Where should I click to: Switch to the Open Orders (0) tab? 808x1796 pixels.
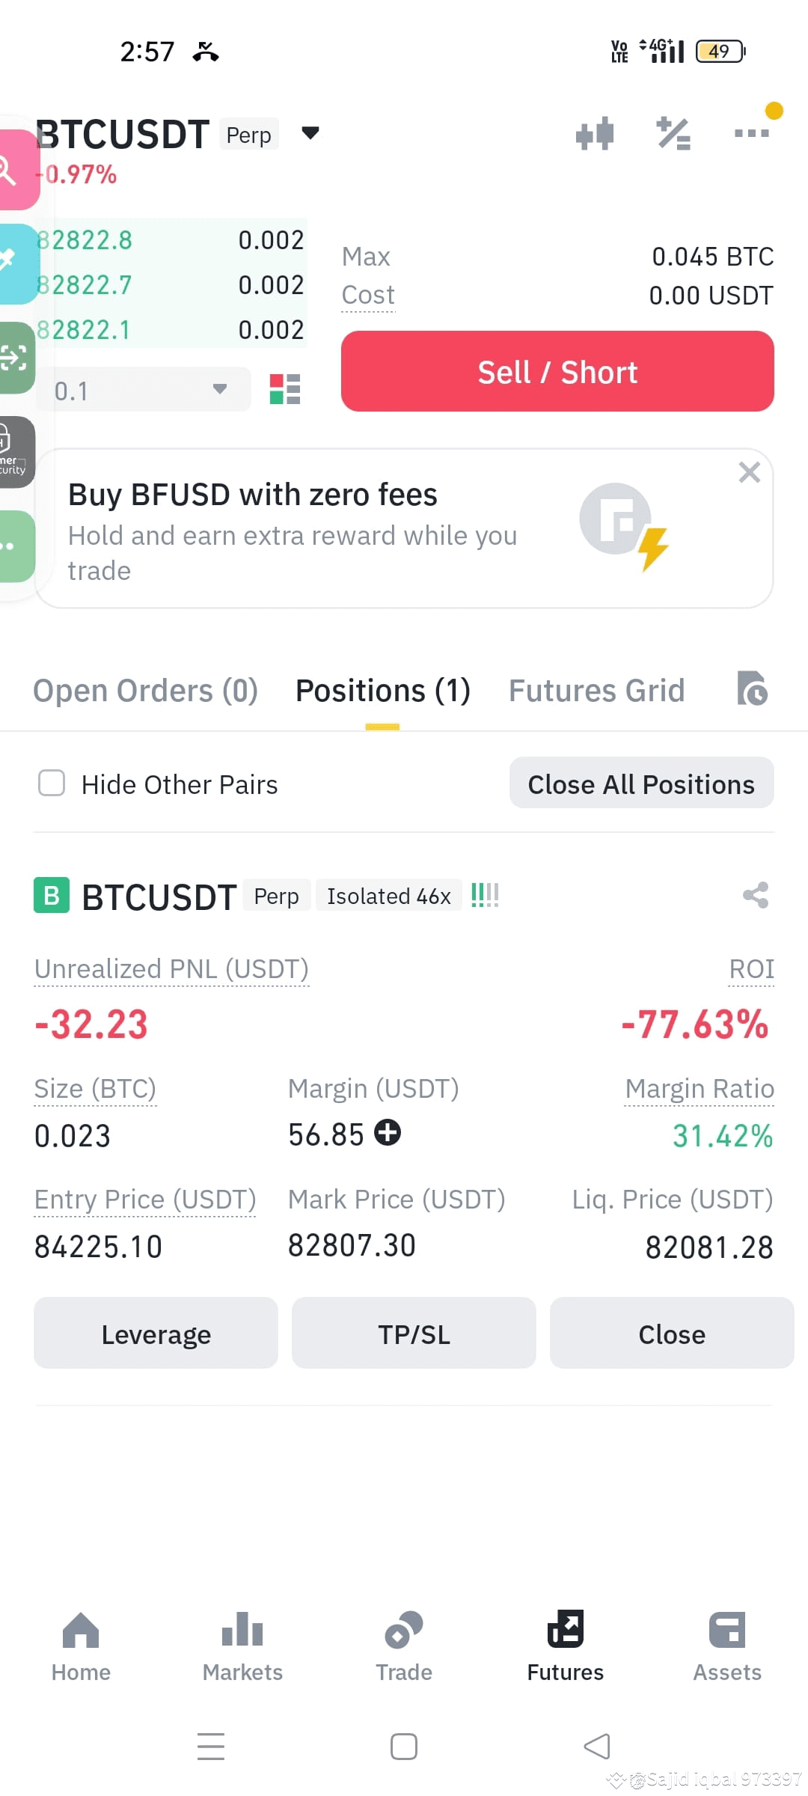point(146,691)
